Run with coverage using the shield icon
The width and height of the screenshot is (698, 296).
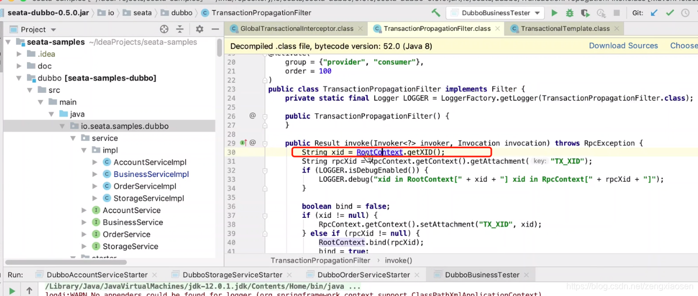coord(585,12)
